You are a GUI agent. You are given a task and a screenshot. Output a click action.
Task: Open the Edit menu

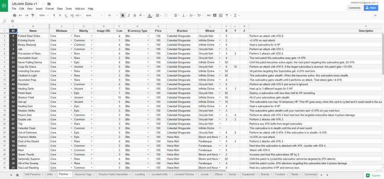[x=21, y=8]
